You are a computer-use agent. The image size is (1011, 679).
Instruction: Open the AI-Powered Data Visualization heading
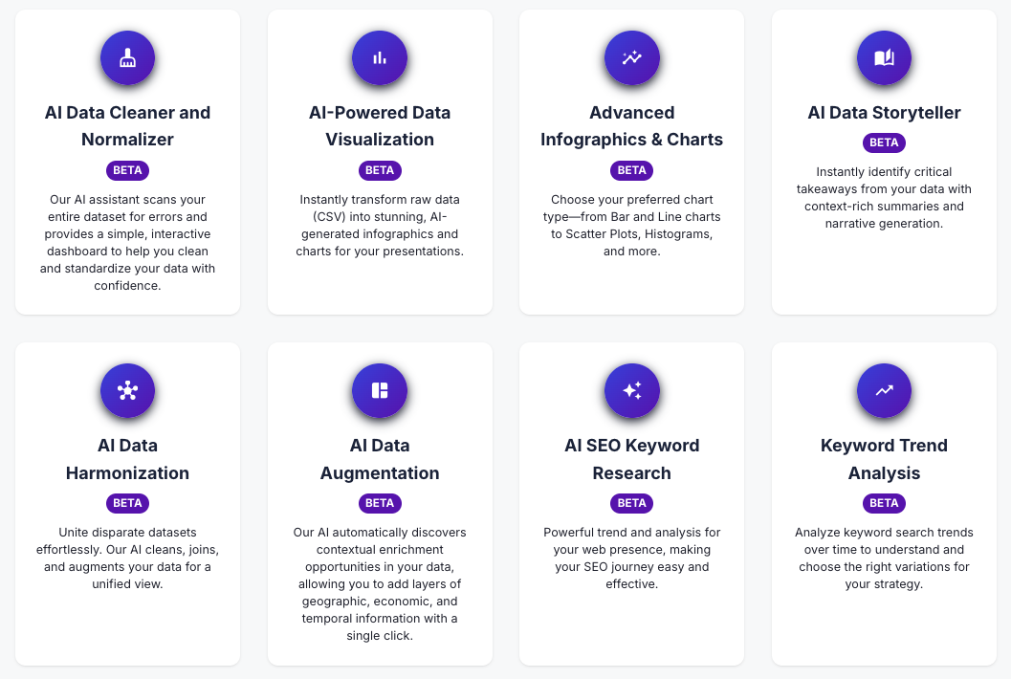click(380, 126)
